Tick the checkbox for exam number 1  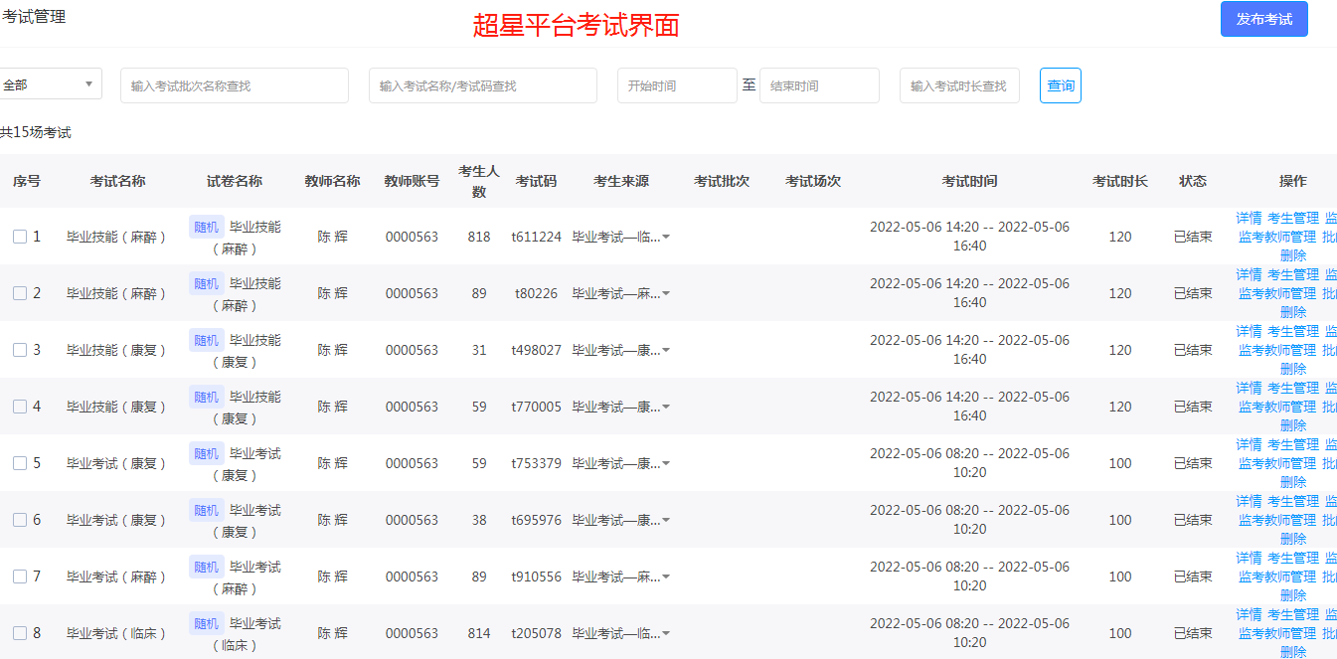point(20,237)
